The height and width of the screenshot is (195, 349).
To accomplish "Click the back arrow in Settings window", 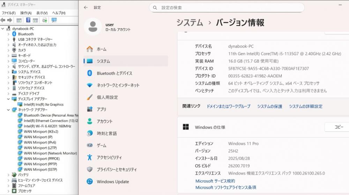I will (x=86, y=8).
